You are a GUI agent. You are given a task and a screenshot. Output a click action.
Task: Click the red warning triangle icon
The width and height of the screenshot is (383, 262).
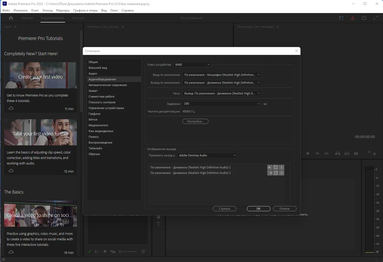click(x=353, y=18)
